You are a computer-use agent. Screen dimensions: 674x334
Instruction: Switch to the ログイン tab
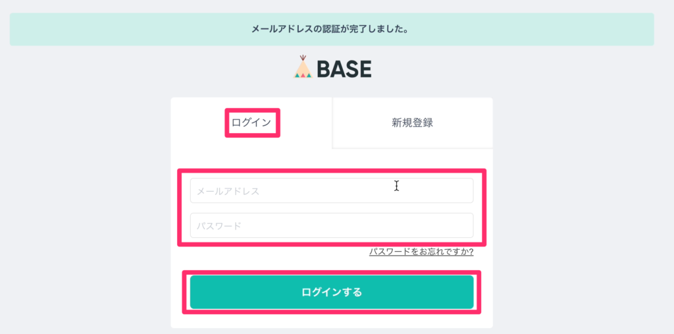251,123
